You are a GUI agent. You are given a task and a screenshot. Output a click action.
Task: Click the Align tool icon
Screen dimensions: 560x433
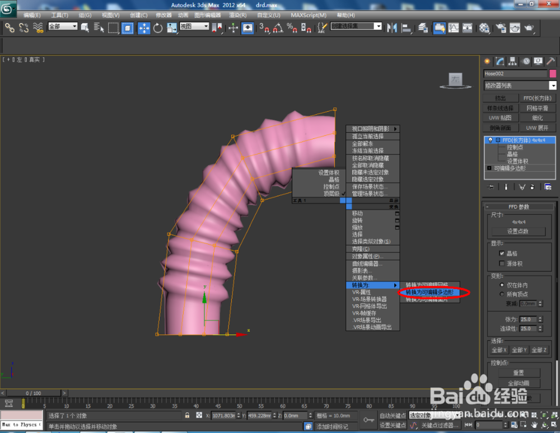[x=406, y=28]
